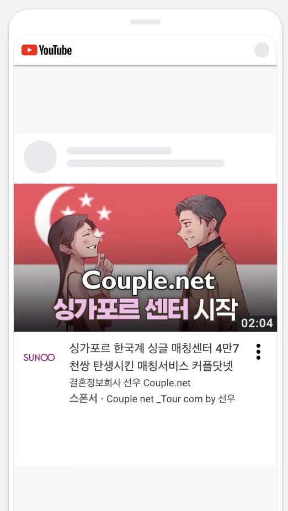Image resolution: width=288 pixels, height=511 pixels.
Task: Open the SUNOO channel logo
Action: point(39,358)
